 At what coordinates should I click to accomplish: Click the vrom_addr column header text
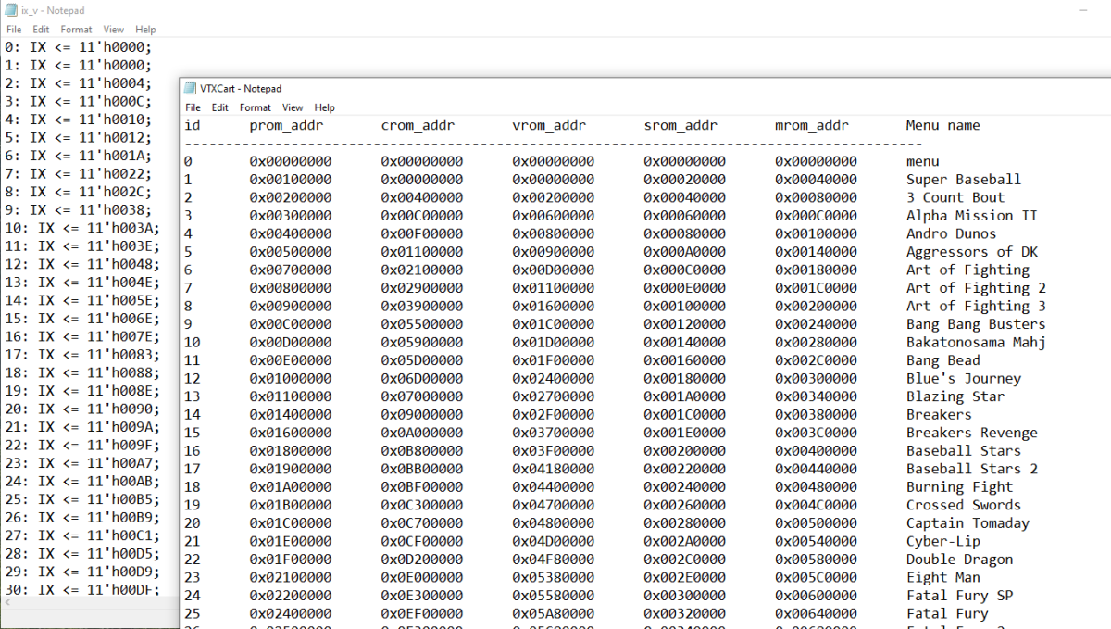[549, 125]
